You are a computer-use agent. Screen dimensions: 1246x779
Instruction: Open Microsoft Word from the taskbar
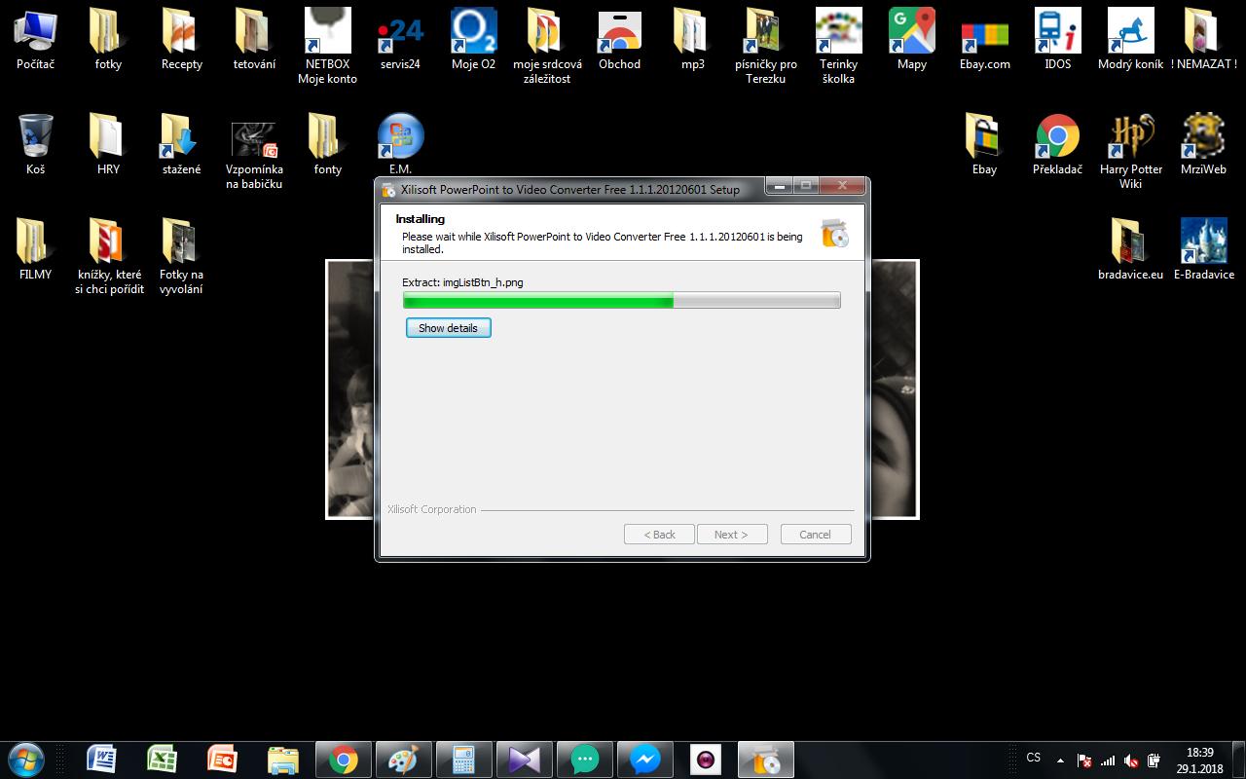pos(102,759)
